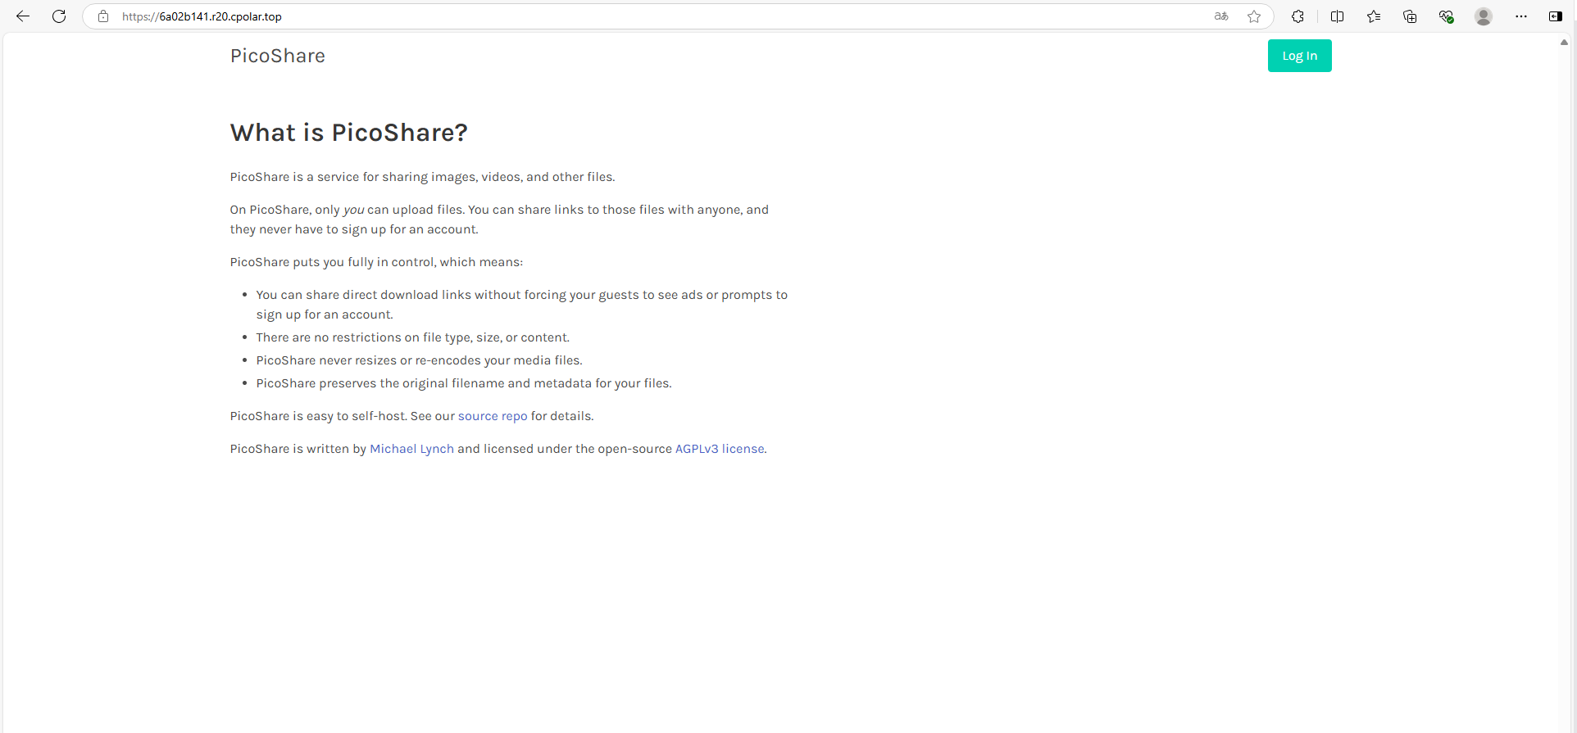Open the translate page icon
The height and width of the screenshot is (733, 1577).
coord(1221,16)
